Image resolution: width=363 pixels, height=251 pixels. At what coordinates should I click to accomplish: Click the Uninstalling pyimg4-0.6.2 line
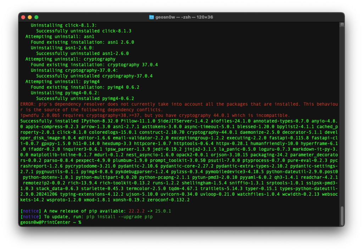pyautogui.click(x=65, y=93)
